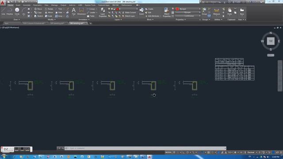
Task: Open the Continuous linetype dropdown
Action: pos(188,16)
